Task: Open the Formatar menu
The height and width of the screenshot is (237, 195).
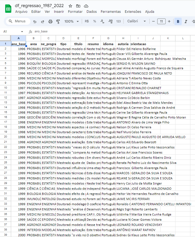Action: click(75, 12)
